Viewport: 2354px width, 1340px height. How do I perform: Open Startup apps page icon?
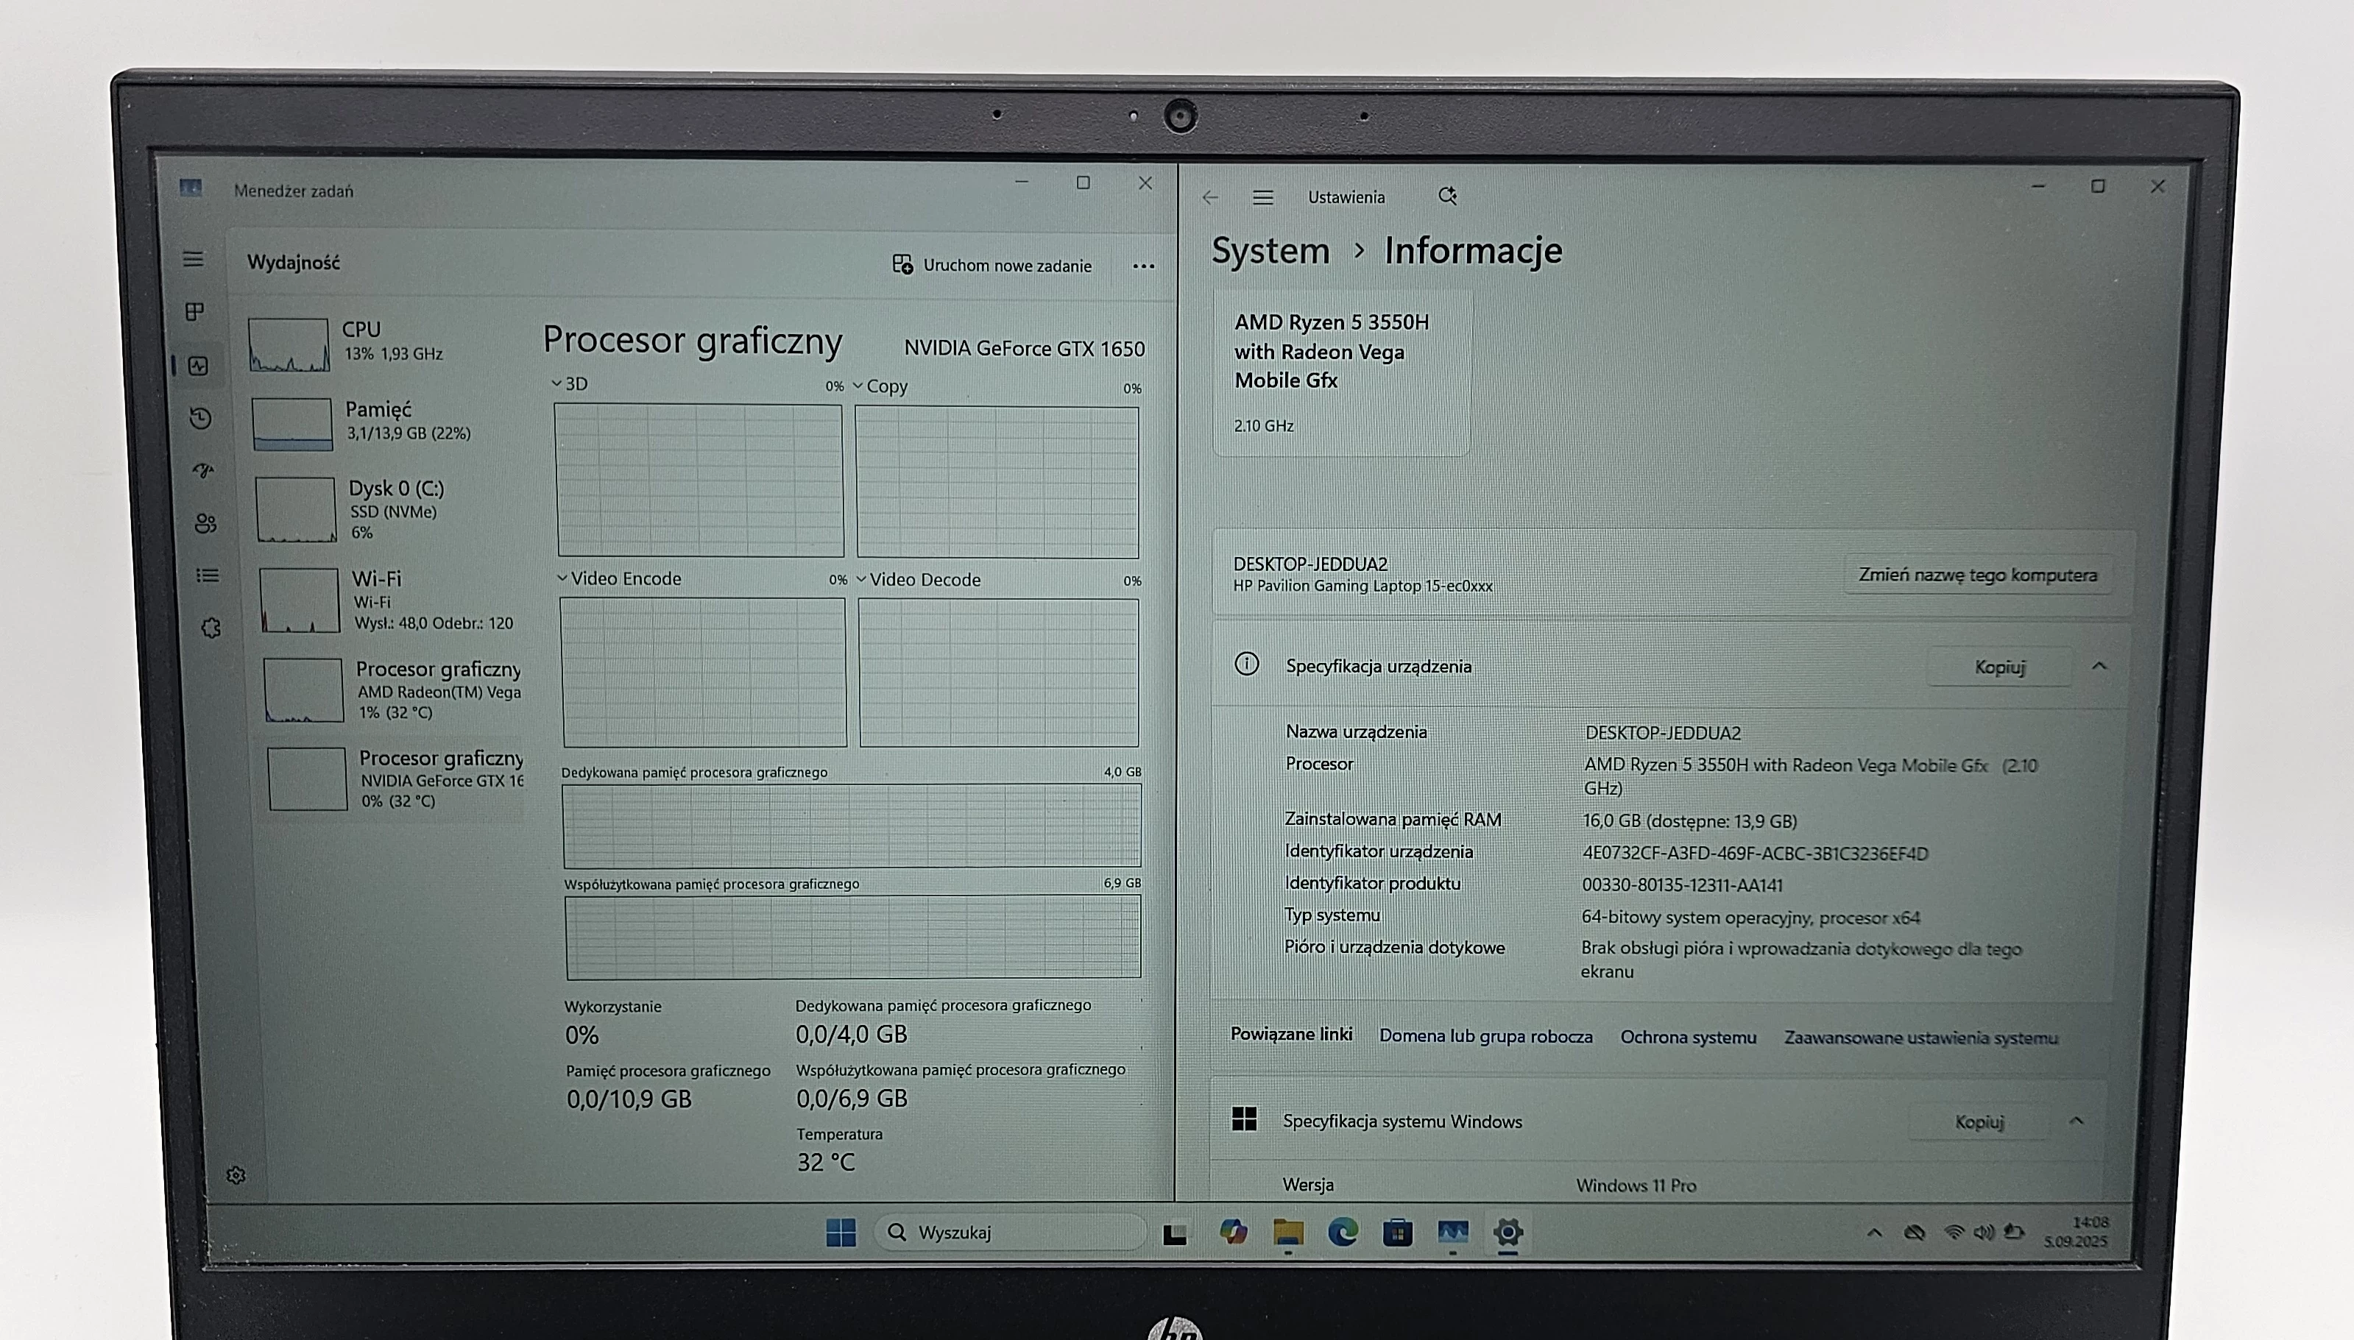tap(203, 471)
